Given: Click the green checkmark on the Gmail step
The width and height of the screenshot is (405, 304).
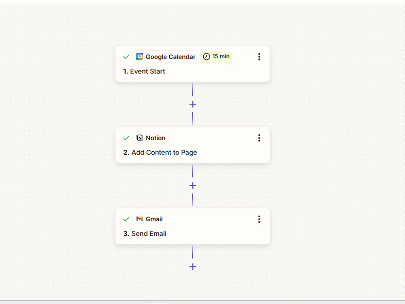Looking at the screenshot, I should tap(126, 219).
